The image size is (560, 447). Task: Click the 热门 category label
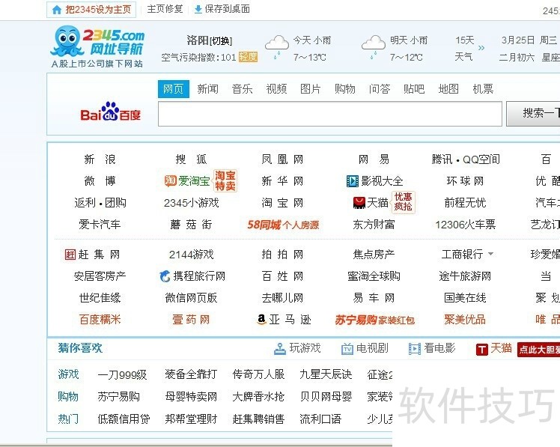68,419
